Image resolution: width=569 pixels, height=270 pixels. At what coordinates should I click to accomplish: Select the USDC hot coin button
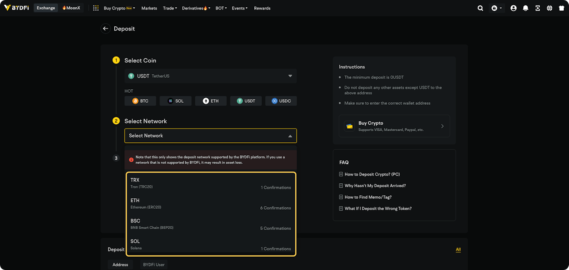(281, 101)
